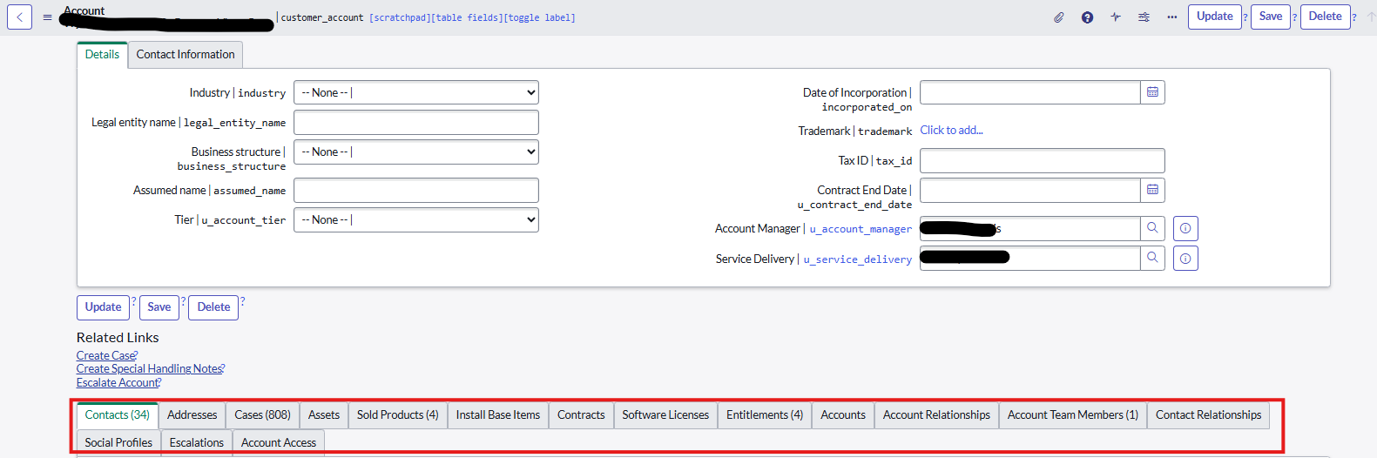Image resolution: width=1377 pixels, height=458 pixels.
Task: Go back using the left chevron icon
Action: point(19,17)
